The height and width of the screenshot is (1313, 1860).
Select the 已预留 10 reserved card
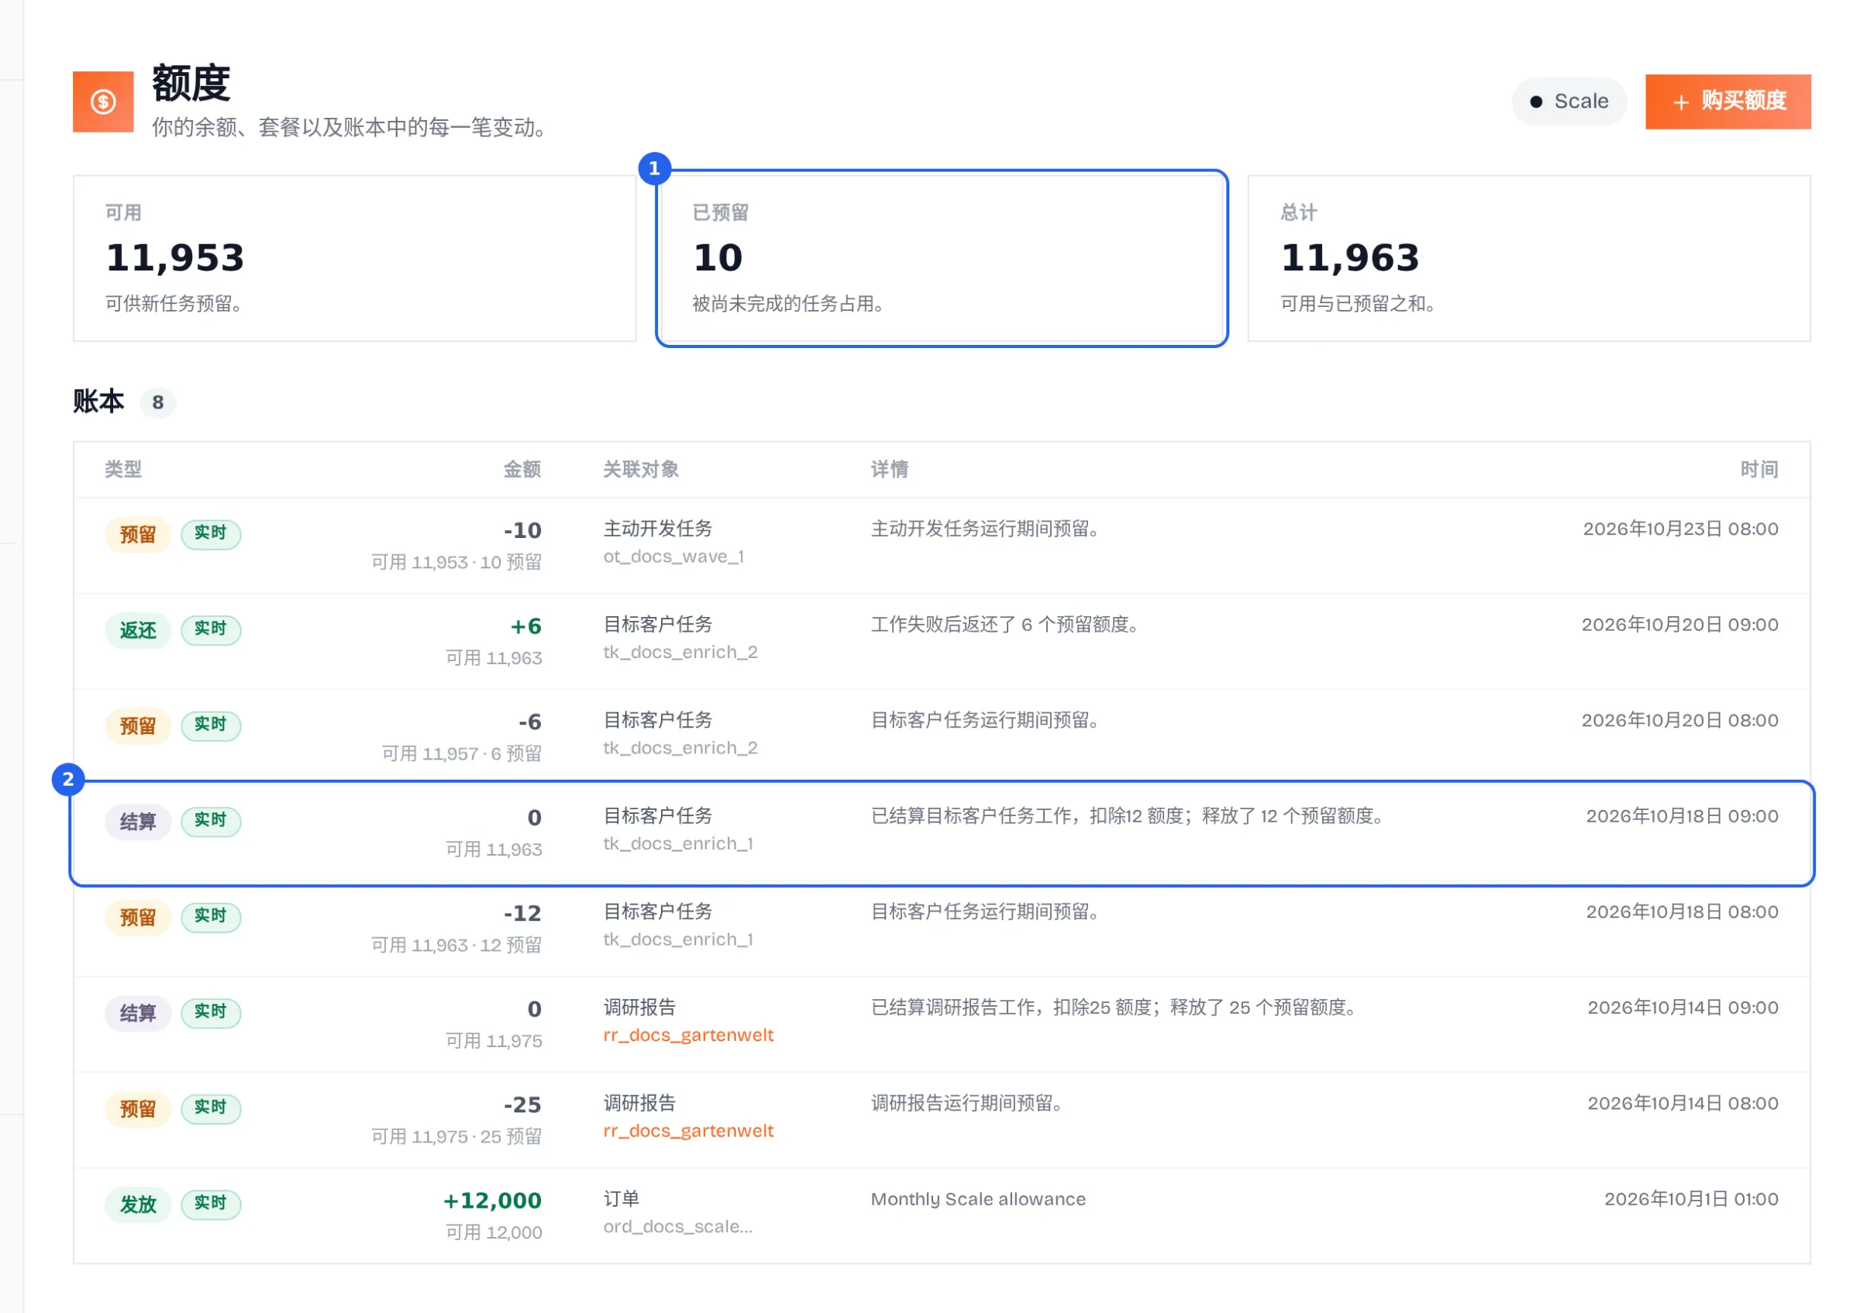(x=942, y=258)
